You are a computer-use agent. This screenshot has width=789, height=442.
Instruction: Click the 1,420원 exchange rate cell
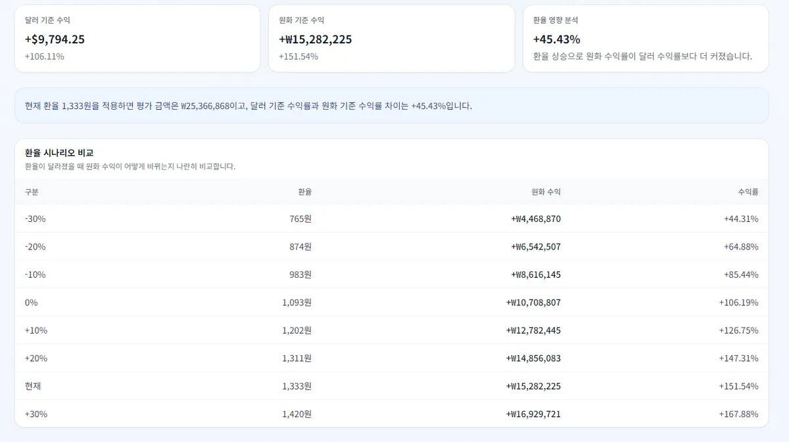[297, 414]
